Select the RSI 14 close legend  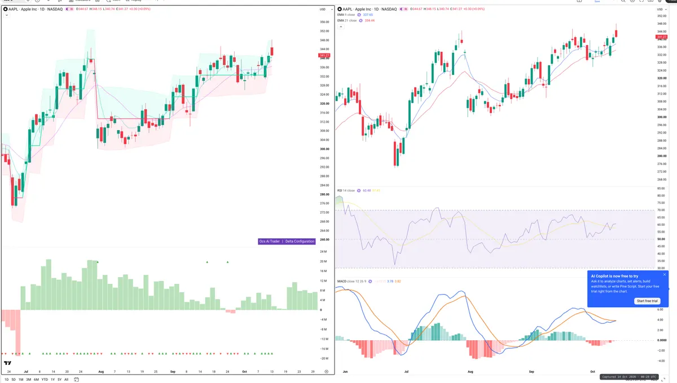point(346,190)
